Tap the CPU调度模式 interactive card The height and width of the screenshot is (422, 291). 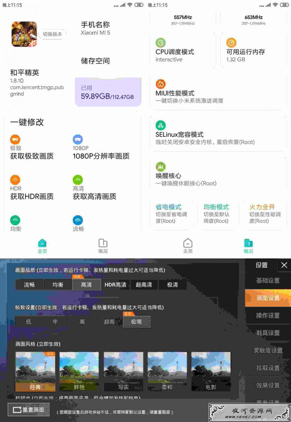tap(183, 50)
